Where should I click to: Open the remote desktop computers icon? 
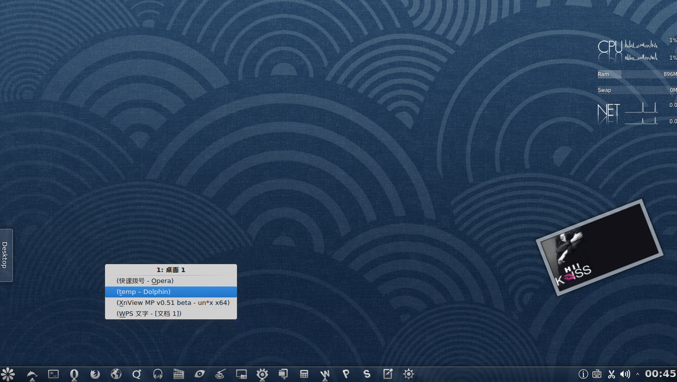(x=283, y=374)
